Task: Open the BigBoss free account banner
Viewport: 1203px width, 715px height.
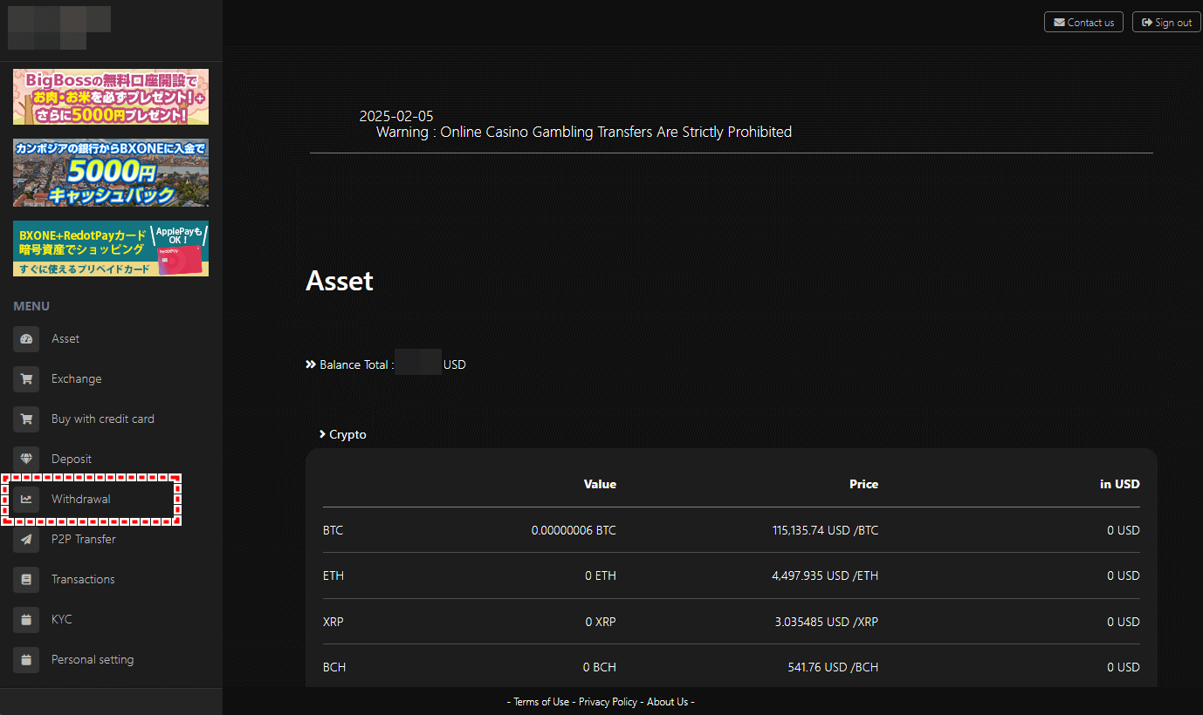Action: pos(111,97)
